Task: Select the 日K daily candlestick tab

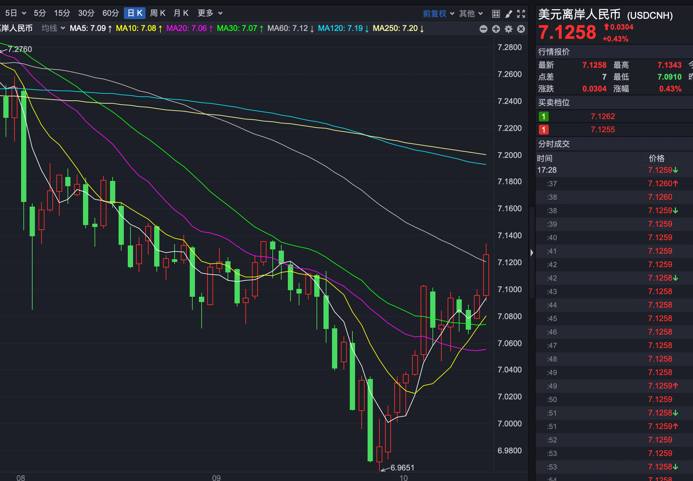Action: [135, 13]
